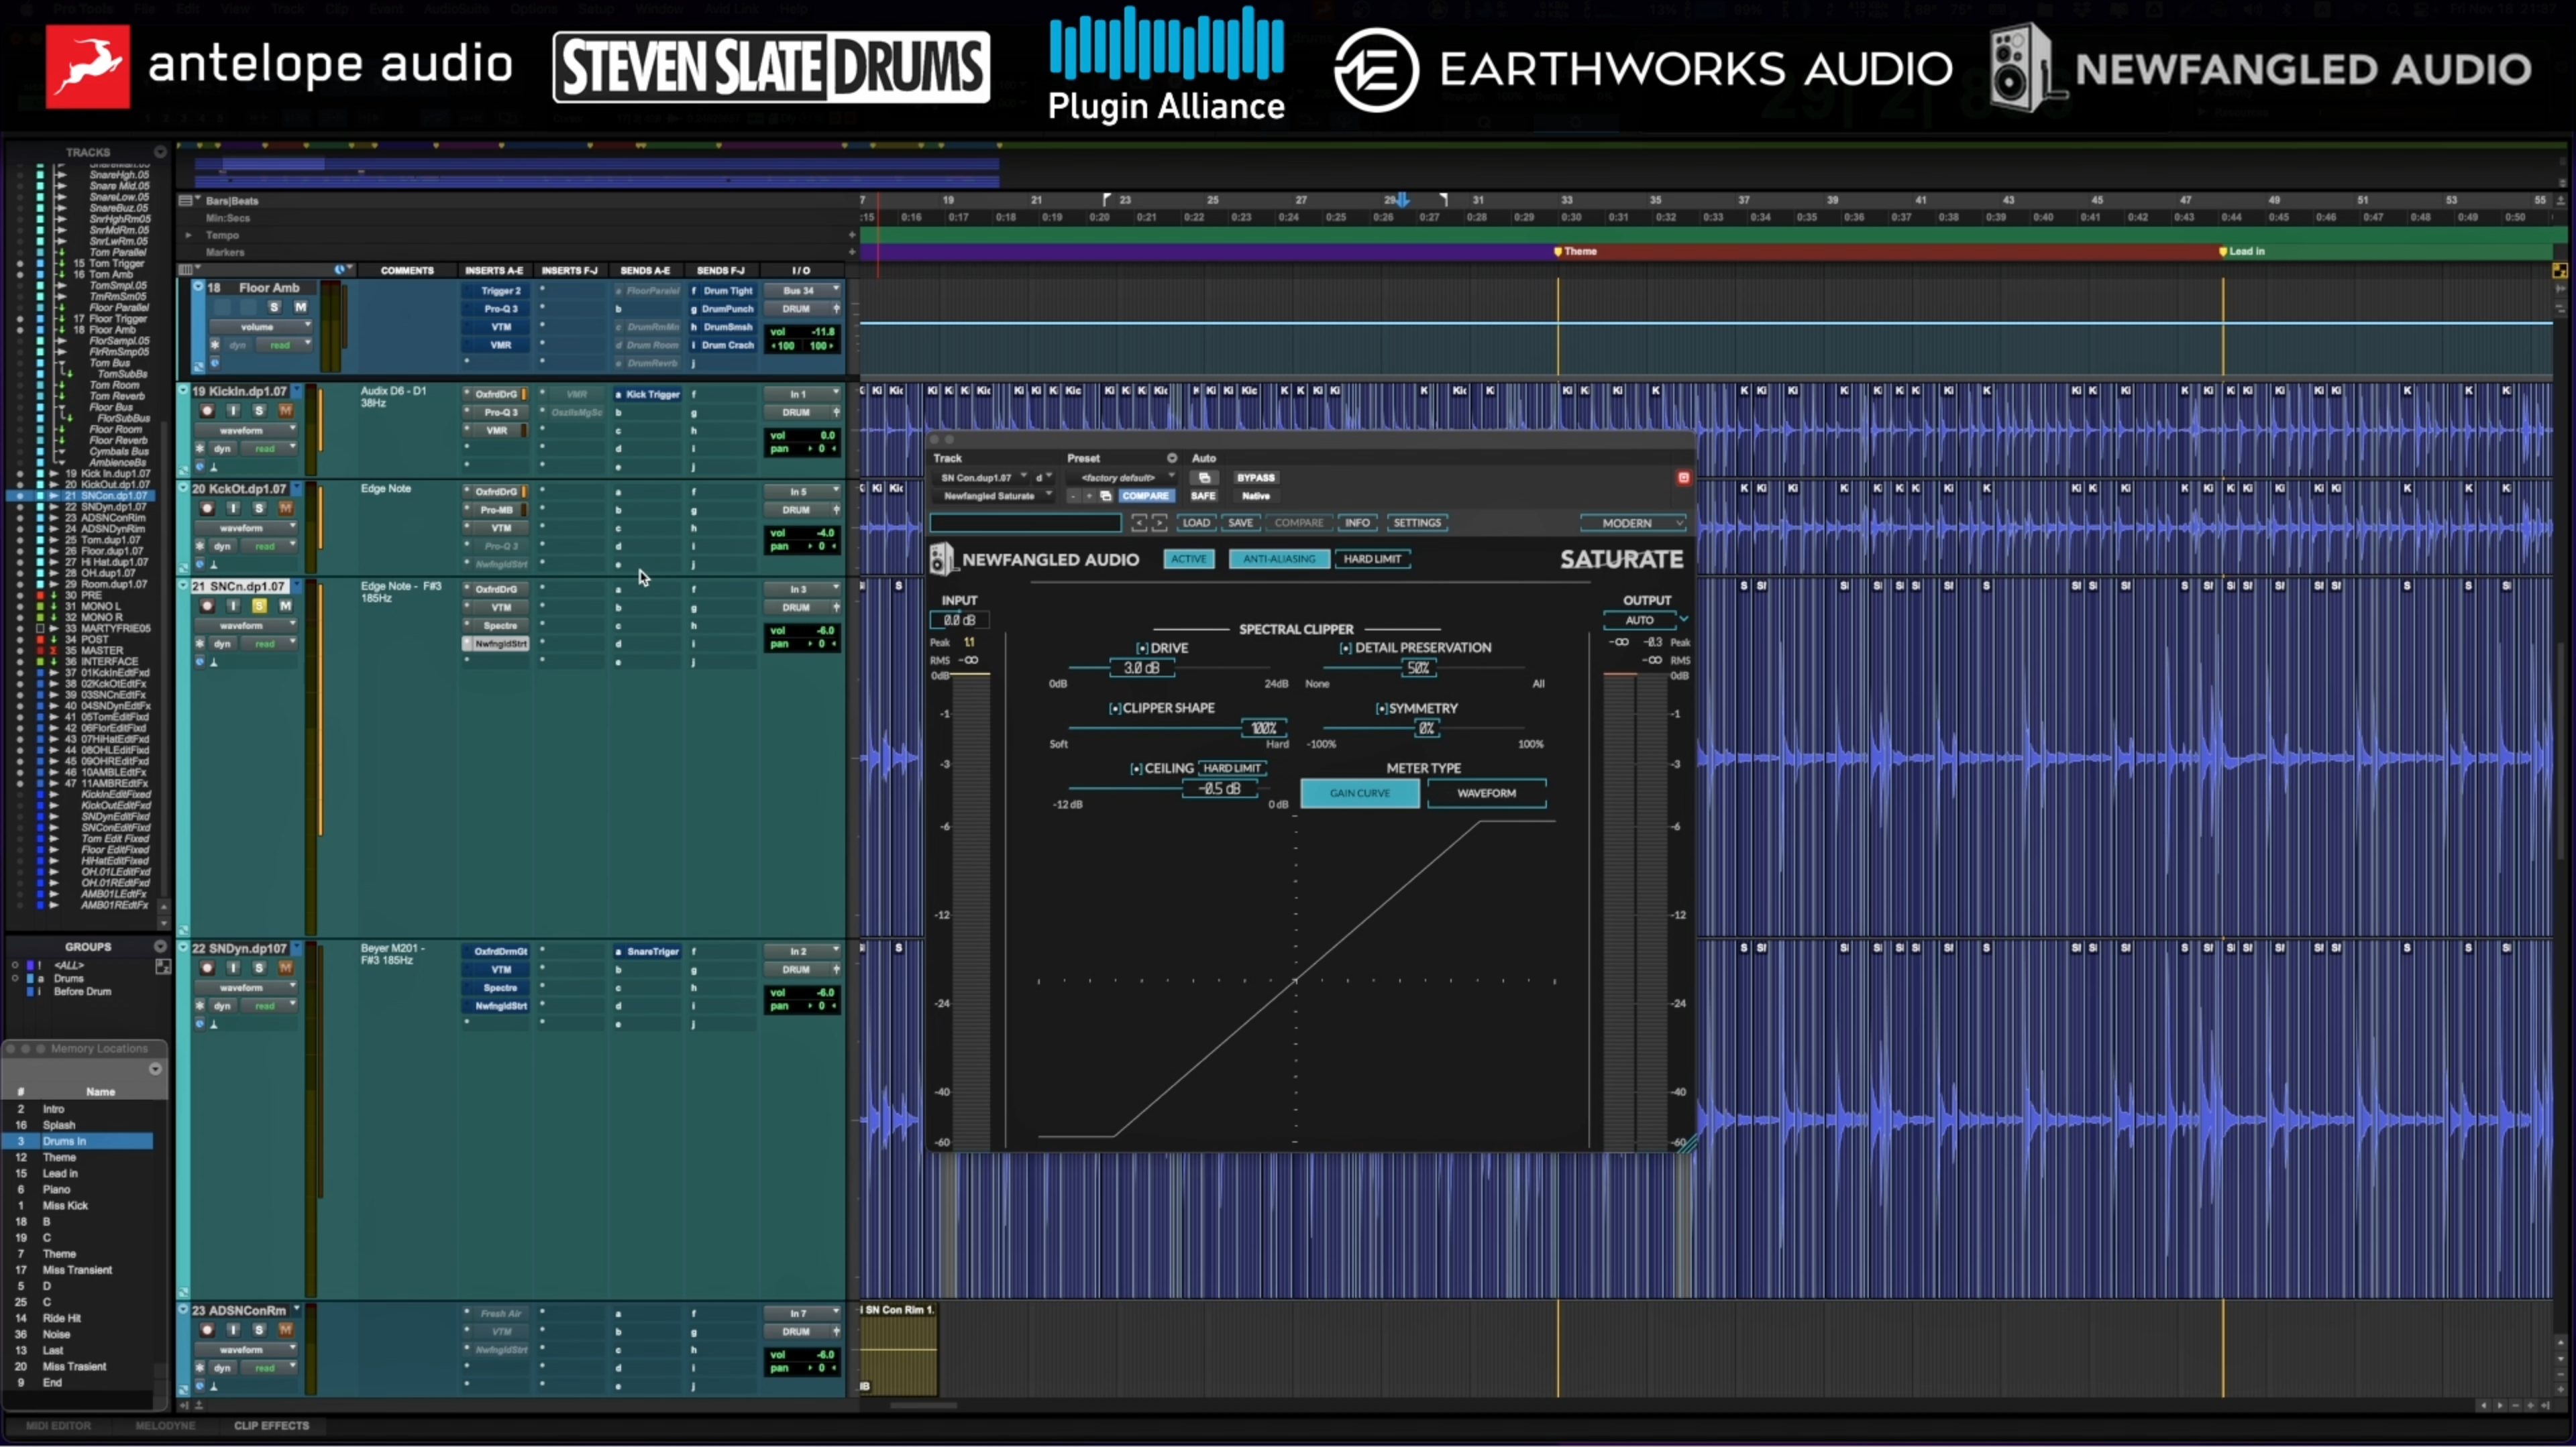Click the previous setting minus button in plugin header
The image size is (2576, 1447).
(1074, 496)
